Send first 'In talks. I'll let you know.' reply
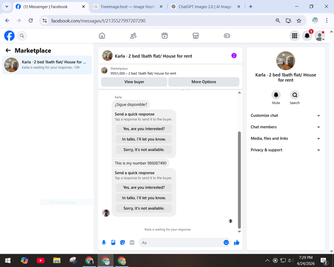This screenshot has height=267, width=334. [144, 140]
